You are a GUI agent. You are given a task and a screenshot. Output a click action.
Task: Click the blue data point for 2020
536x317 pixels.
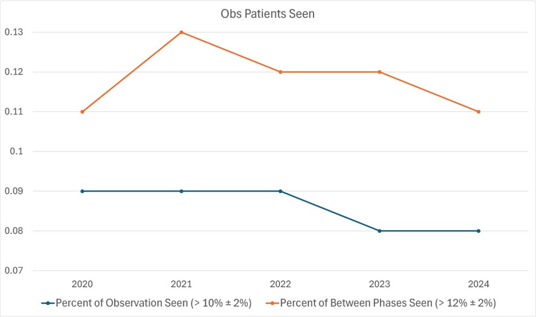tap(82, 191)
